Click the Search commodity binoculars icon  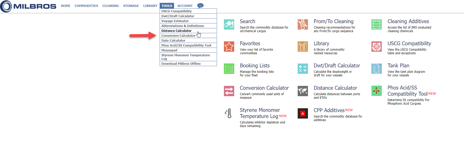click(229, 24)
